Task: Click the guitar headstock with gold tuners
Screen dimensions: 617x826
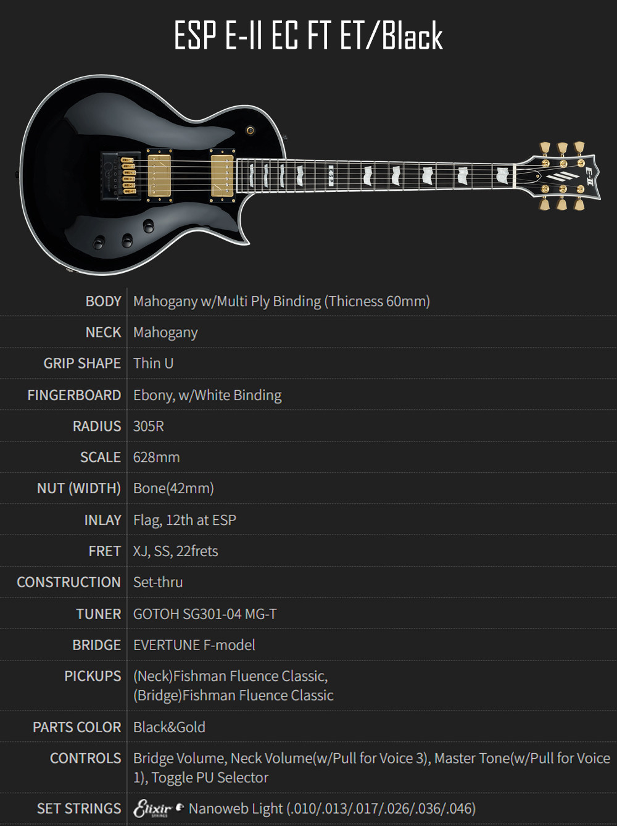Action: point(559,176)
